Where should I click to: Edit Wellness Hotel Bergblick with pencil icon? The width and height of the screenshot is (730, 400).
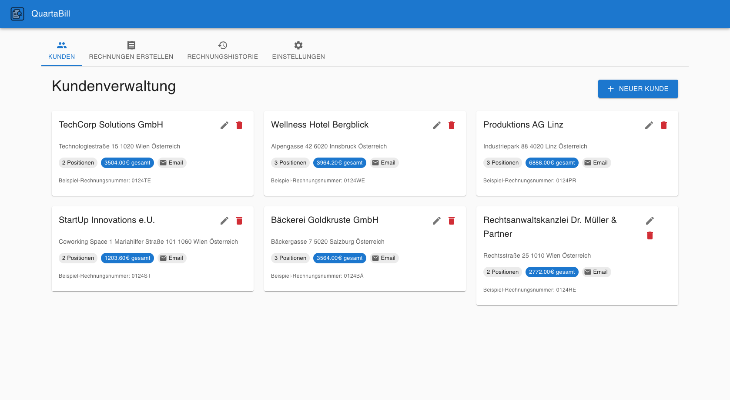437,125
